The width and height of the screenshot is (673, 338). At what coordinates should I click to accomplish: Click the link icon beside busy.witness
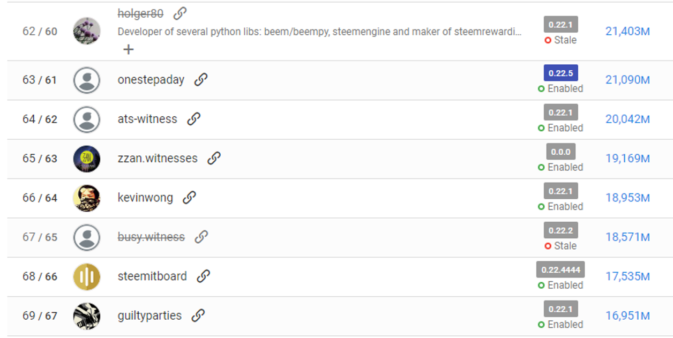tap(201, 237)
